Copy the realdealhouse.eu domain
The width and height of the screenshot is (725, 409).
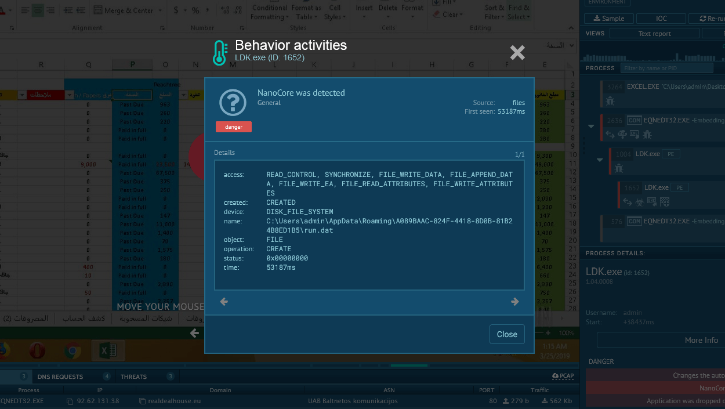pos(143,401)
